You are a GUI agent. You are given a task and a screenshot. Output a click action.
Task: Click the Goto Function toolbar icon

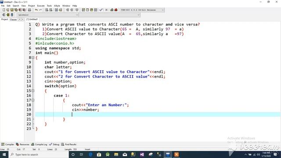pos(56,10)
